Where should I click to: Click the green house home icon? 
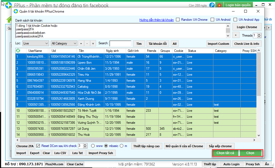coord(10,19)
